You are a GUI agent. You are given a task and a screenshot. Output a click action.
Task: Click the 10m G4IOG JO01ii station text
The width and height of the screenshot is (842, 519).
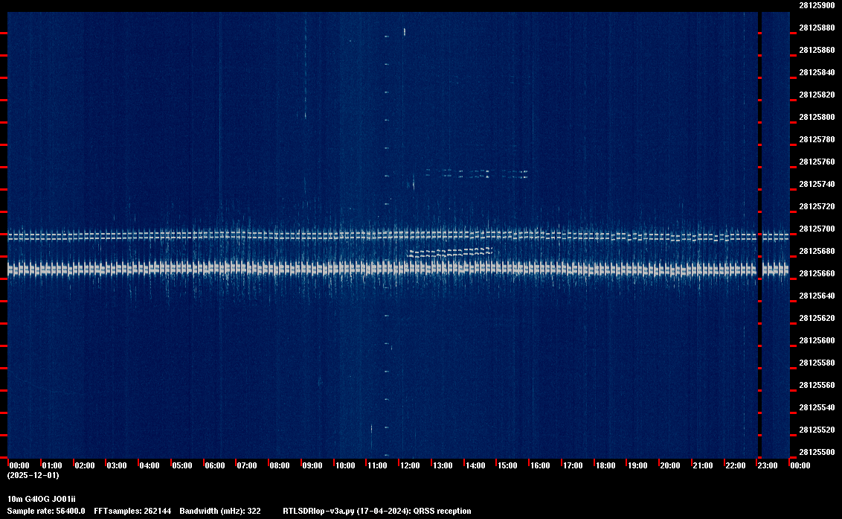pos(41,498)
